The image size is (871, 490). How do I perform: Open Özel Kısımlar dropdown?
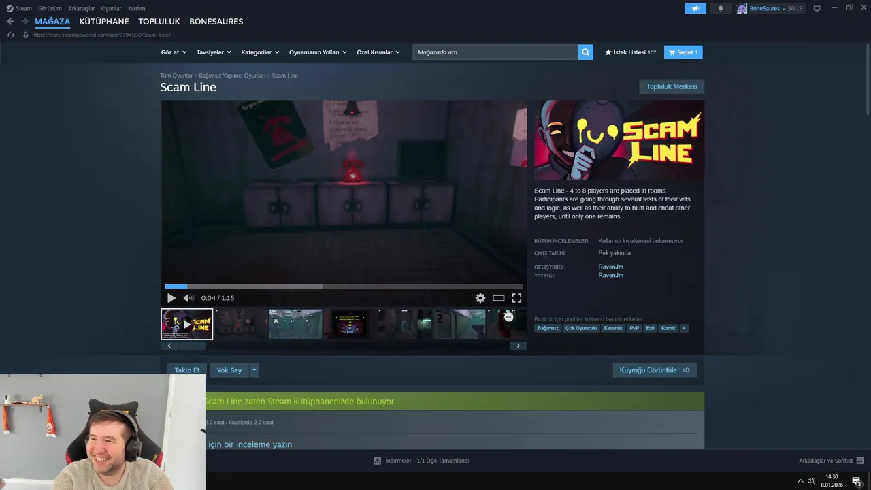(378, 52)
